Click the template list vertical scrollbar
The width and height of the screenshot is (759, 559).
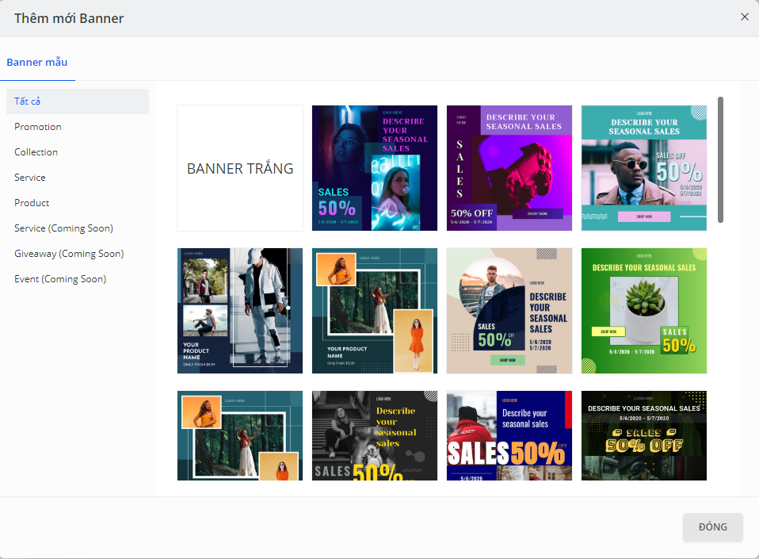(720, 160)
